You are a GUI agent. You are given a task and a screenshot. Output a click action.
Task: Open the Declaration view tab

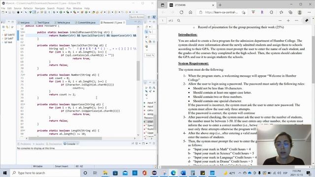pos(54,144)
